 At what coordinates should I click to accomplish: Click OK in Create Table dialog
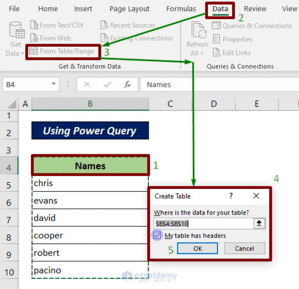197,248
